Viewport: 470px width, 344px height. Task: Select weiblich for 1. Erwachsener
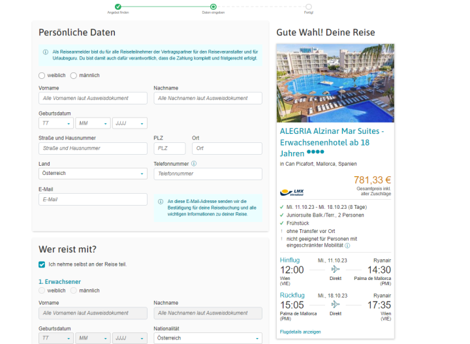42,290
